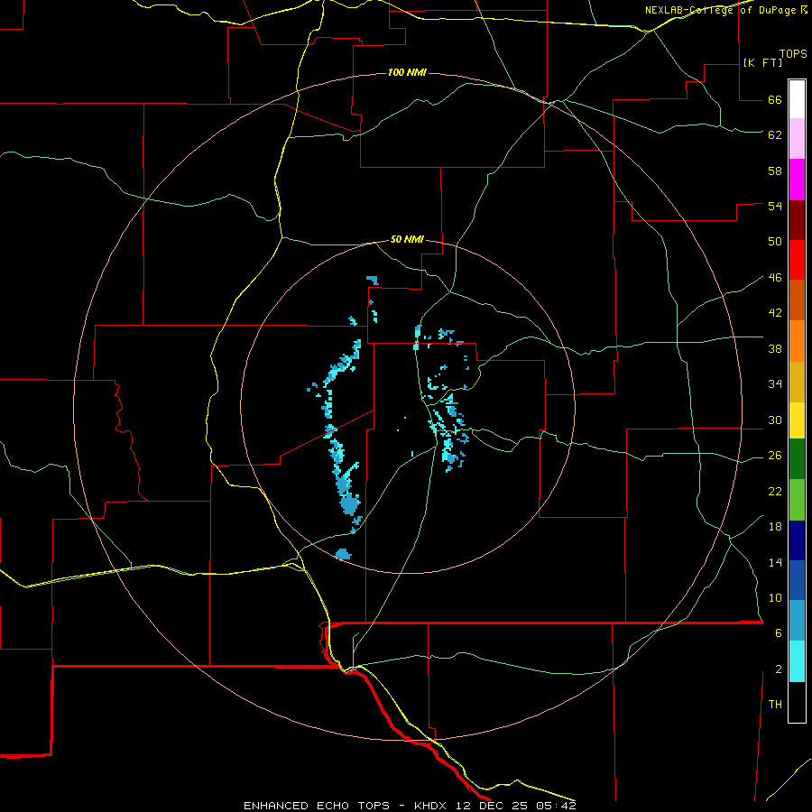
Task: Click the '50 NMI' range ring label
Action: coord(407,239)
